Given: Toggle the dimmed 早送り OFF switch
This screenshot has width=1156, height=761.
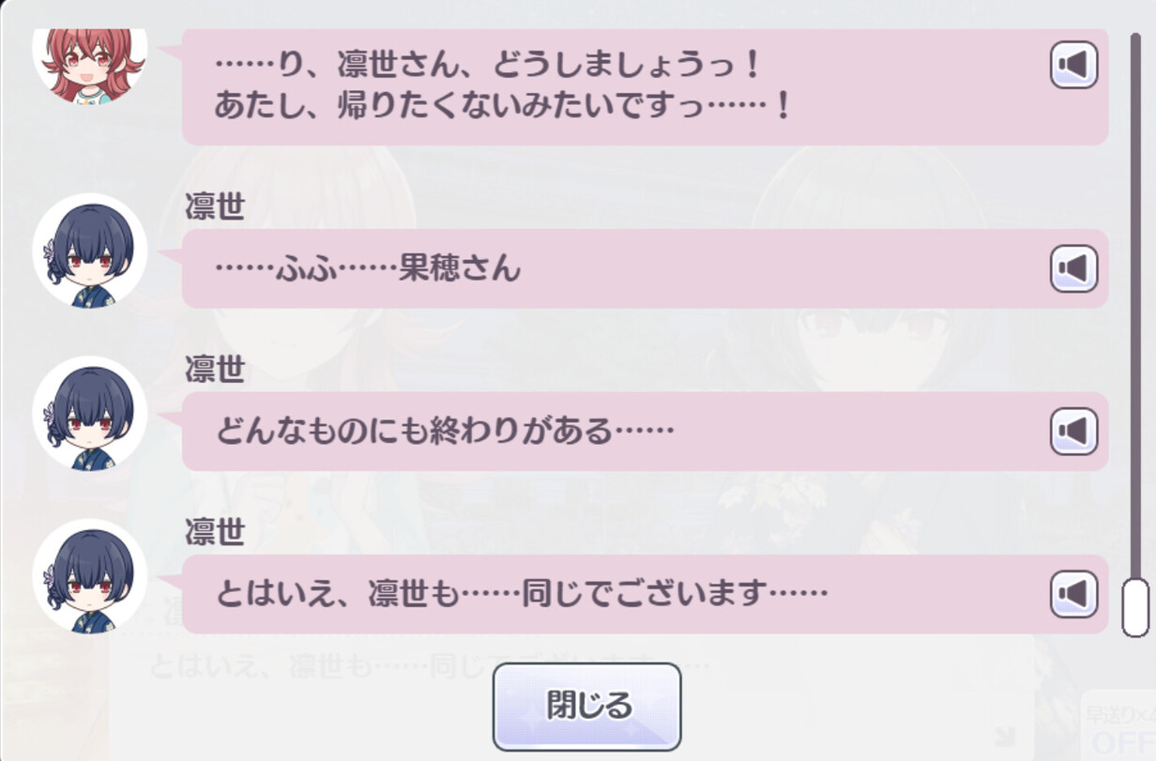Looking at the screenshot, I should [x=1118, y=725].
